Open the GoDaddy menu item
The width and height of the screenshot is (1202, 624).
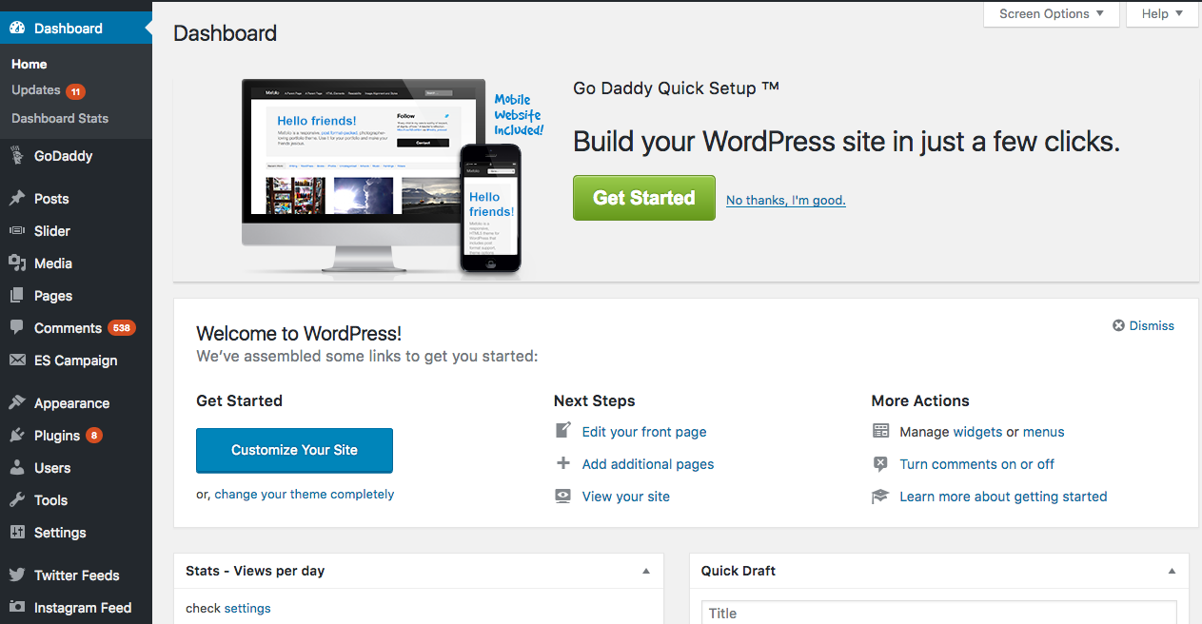pos(76,156)
